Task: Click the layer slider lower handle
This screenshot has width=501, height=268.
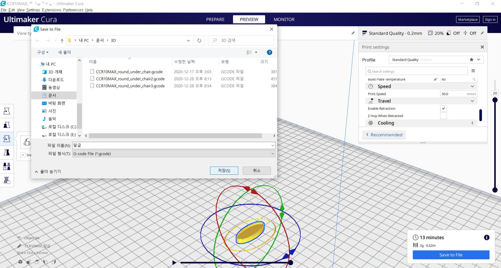Action: (495, 190)
